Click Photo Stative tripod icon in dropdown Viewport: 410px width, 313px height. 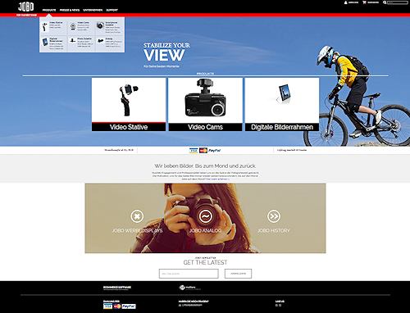[x=73, y=40]
